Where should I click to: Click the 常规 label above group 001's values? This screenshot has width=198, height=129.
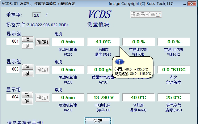pos(58,34)
